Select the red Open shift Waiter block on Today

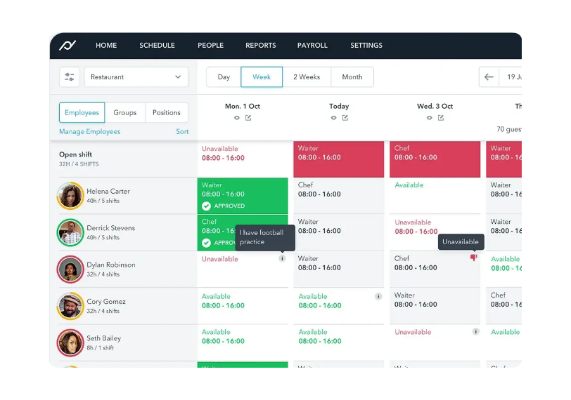338,159
